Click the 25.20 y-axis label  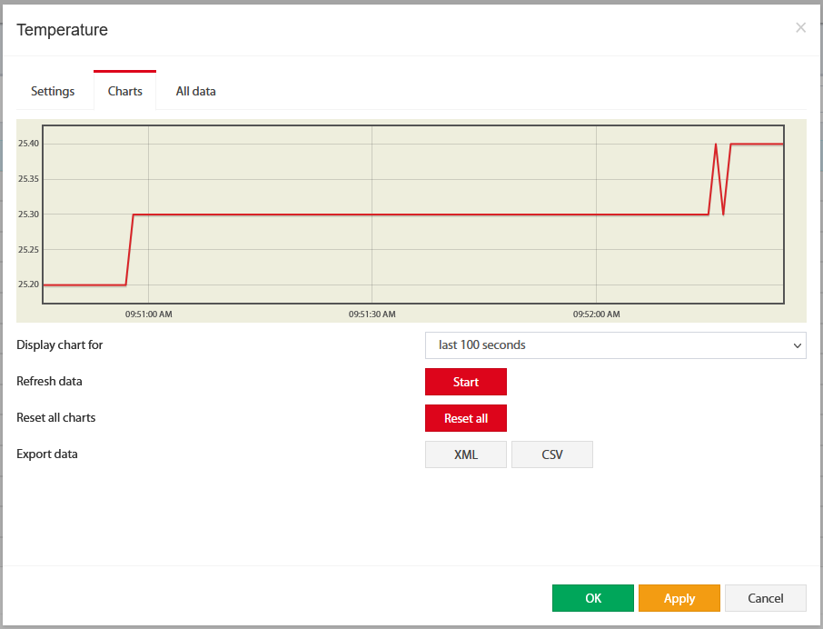(x=28, y=284)
